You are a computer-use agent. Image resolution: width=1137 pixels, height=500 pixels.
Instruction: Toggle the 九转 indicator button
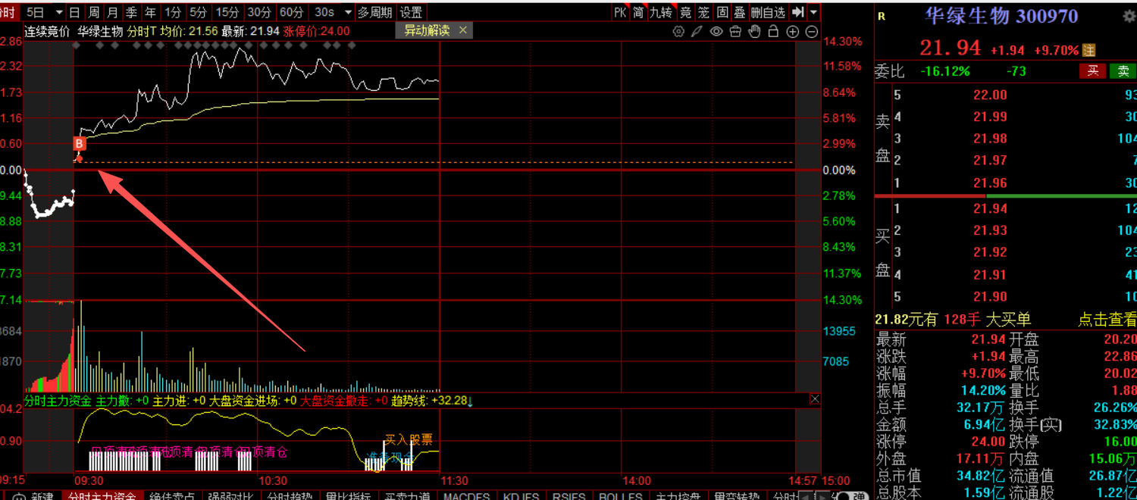pos(661,12)
